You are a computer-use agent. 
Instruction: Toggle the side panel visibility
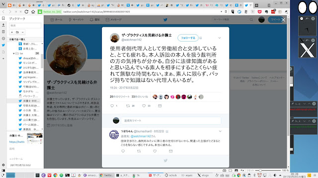(x=3, y=170)
